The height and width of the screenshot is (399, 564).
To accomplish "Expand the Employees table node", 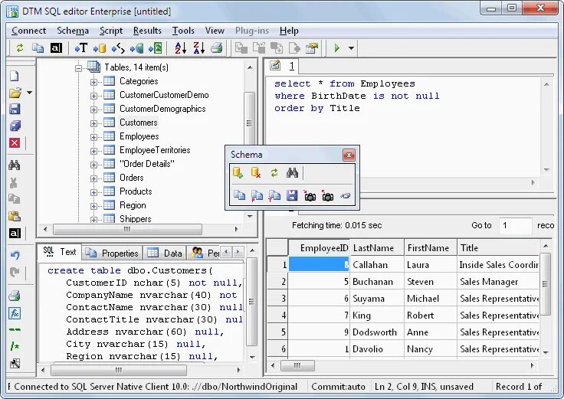I will (x=93, y=137).
